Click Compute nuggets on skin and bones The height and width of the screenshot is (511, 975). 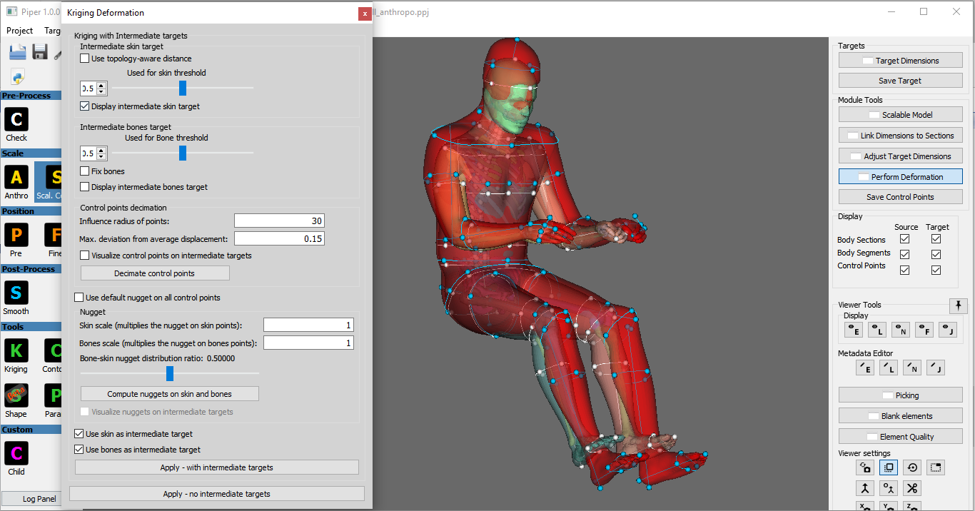[170, 394]
